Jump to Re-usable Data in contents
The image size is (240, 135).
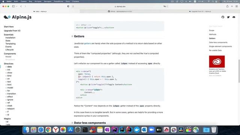(x=215, y=50)
